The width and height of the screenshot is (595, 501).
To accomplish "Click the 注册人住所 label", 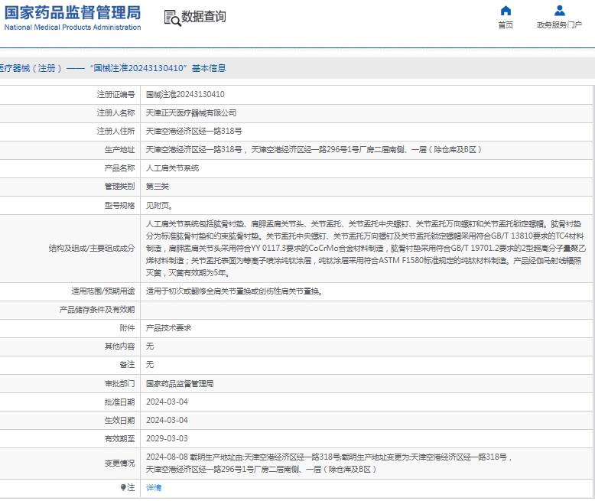I will click(x=115, y=132).
